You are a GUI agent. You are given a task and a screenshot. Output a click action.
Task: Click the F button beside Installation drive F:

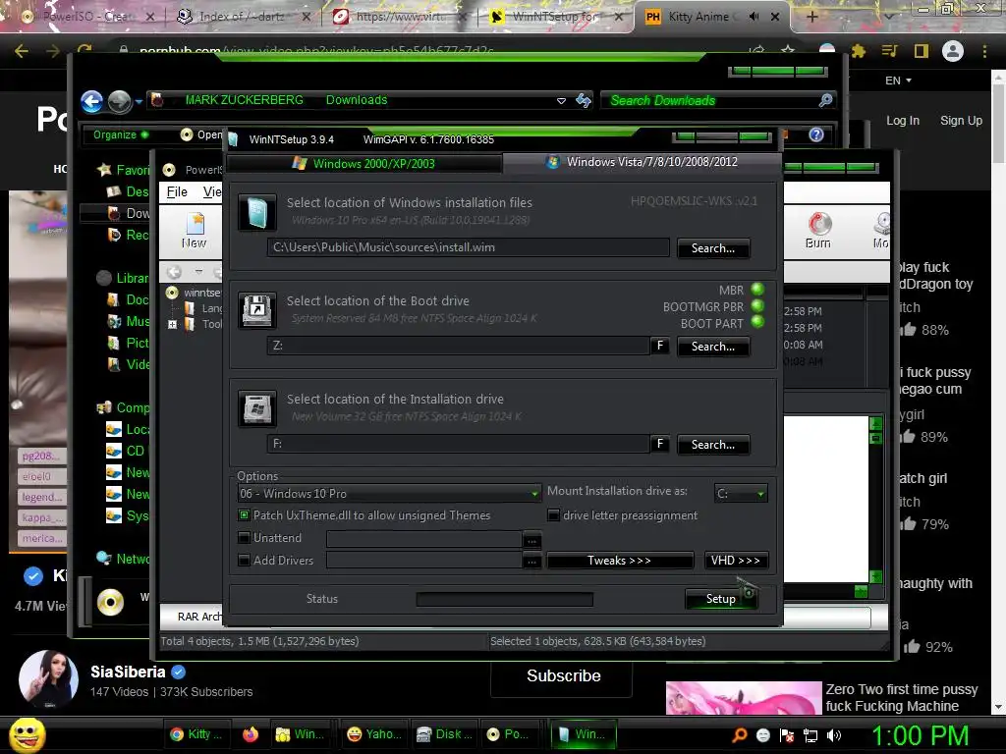[x=659, y=444]
